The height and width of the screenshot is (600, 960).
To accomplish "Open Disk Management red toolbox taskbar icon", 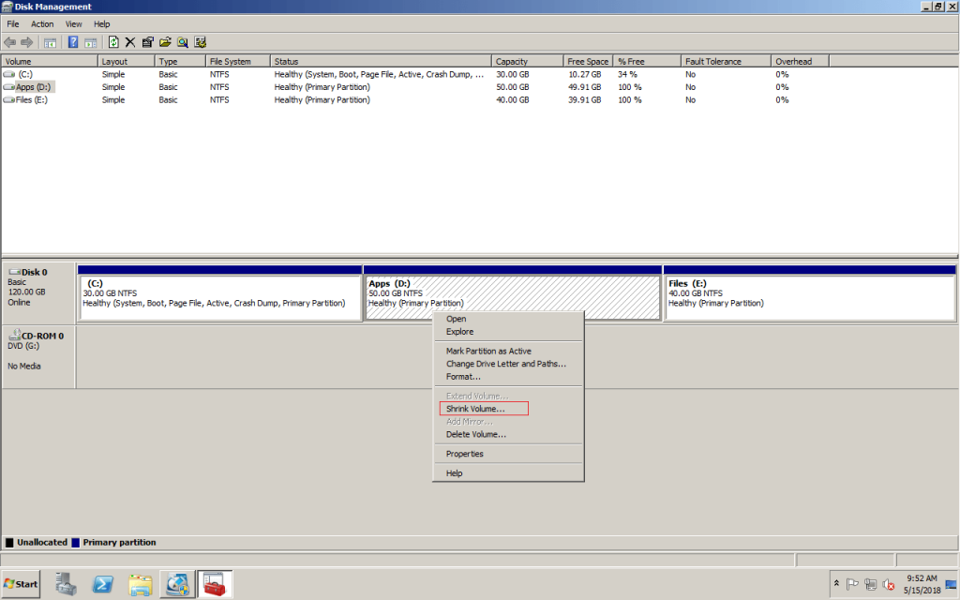I will [214, 583].
